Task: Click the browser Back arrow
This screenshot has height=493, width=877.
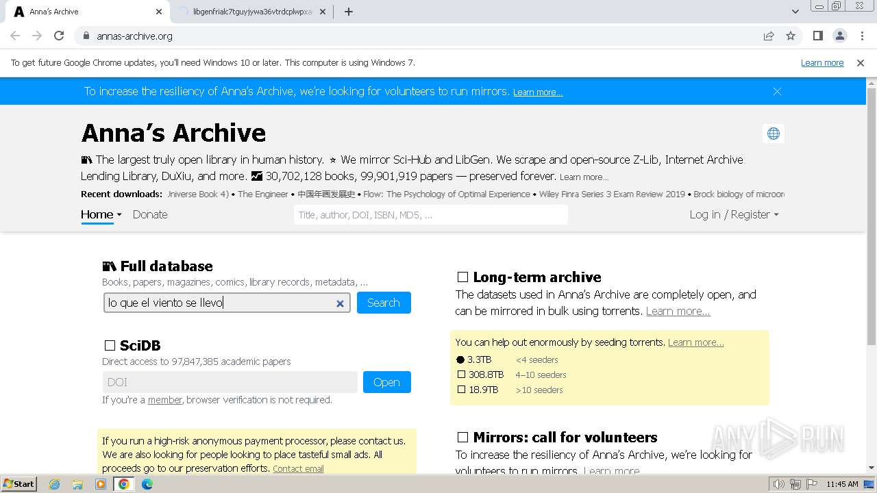Action: tap(15, 36)
